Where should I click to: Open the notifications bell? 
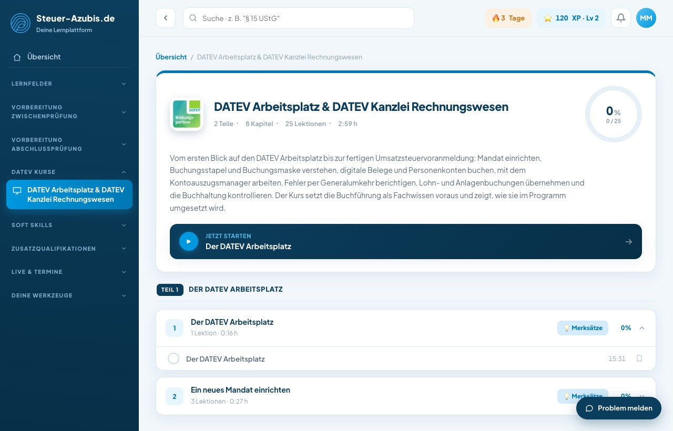pyautogui.click(x=621, y=18)
